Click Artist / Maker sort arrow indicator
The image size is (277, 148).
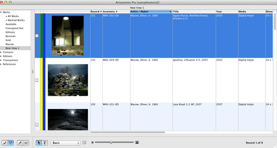[x=170, y=11]
